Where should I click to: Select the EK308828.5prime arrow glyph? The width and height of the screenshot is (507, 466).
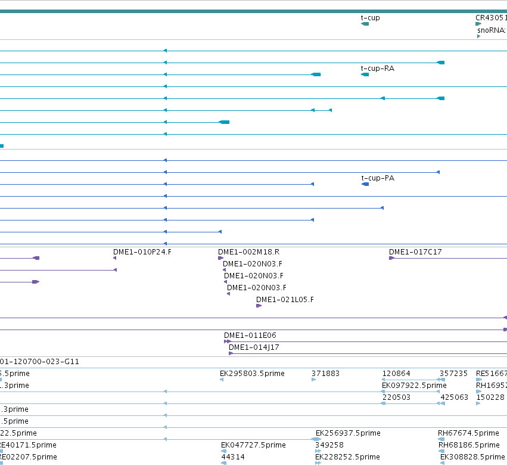442,463
